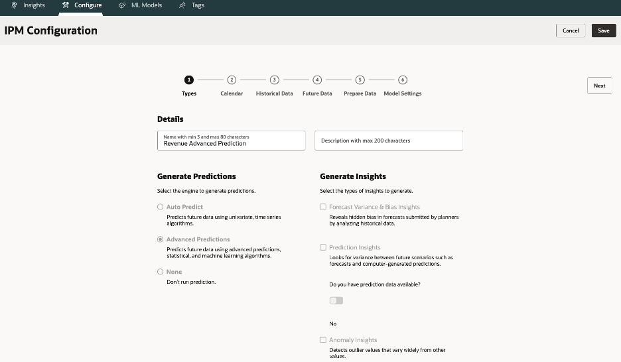Open step 4 Future Data

tap(317, 80)
